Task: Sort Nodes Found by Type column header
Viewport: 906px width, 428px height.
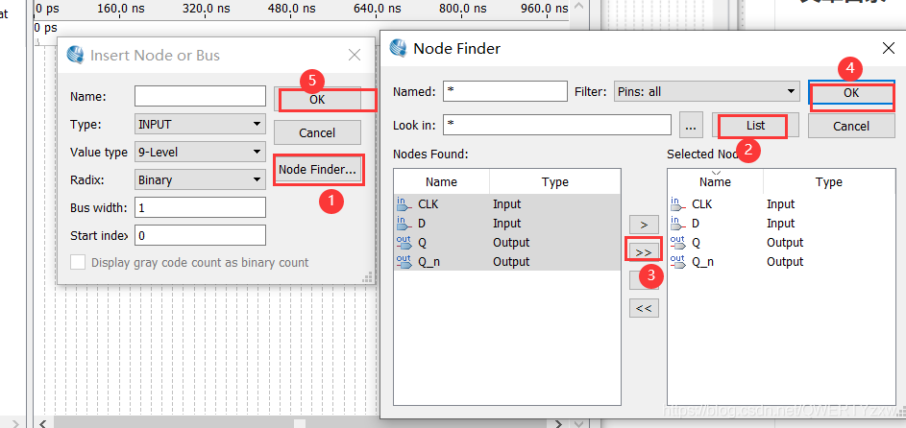Action: coord(554,181)
